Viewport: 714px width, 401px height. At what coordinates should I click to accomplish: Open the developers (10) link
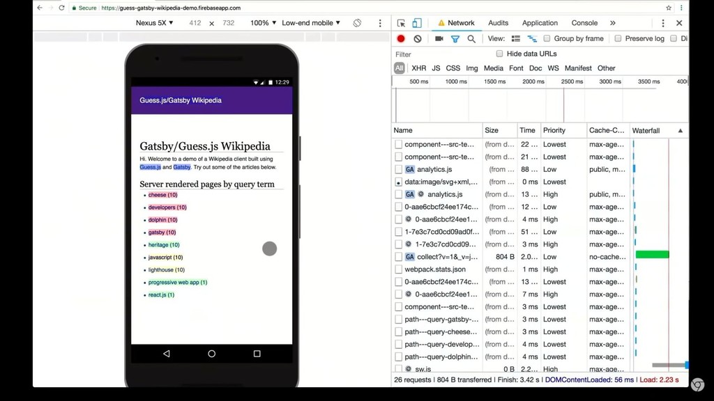coord(167,207)
